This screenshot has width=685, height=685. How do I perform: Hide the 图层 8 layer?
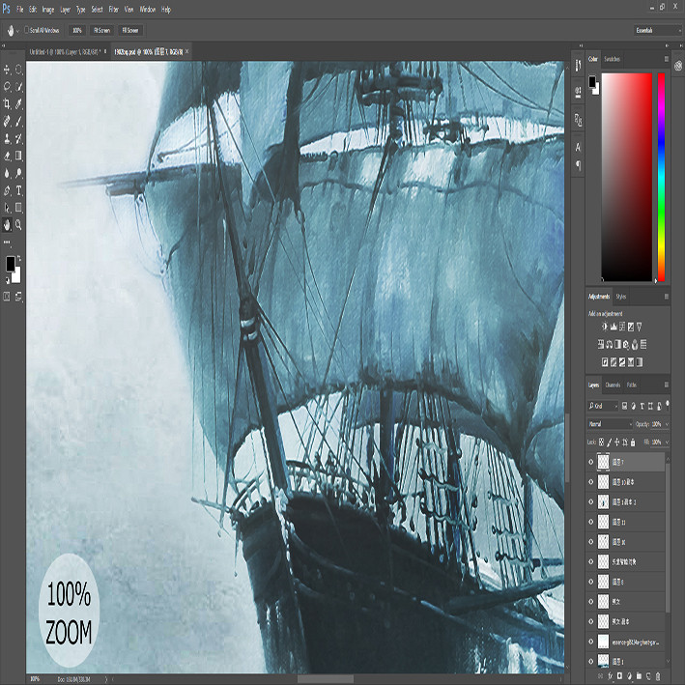coord(591,582)
